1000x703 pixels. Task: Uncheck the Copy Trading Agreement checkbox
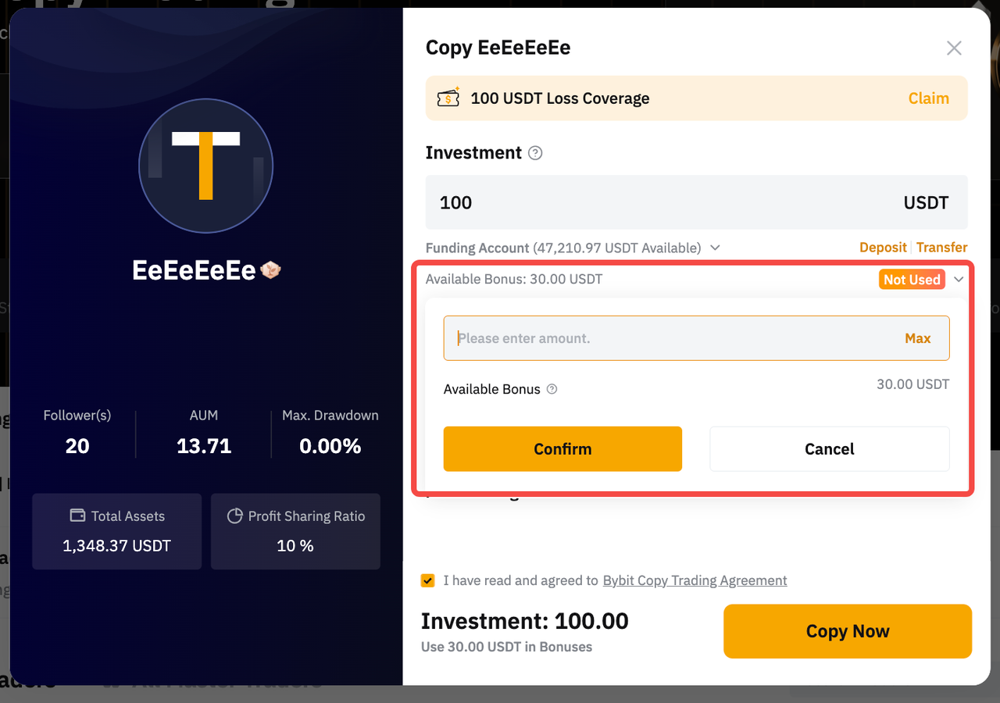[x=427, y=580]
